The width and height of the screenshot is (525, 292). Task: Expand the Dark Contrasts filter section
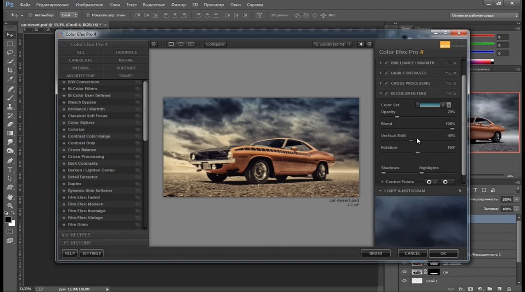[x=381, y=73]
